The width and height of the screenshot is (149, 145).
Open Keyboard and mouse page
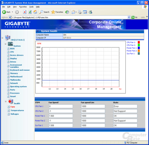(x=20, y=70)
